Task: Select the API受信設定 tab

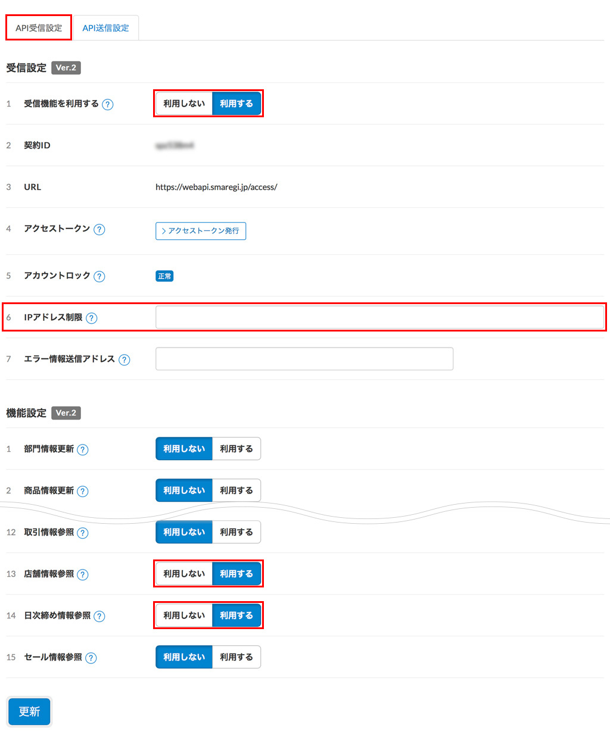Action: click(39, 28)
